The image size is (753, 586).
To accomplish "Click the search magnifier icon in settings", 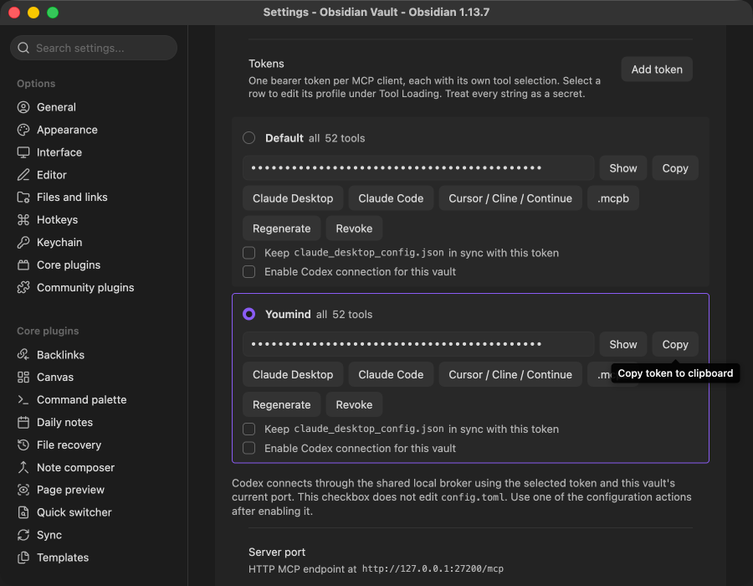I will click(x=23, y=48).
